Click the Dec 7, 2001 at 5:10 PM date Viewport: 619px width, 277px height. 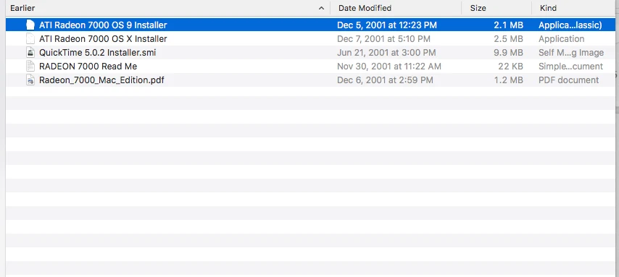pyautogui.click(x=383, y=39)
